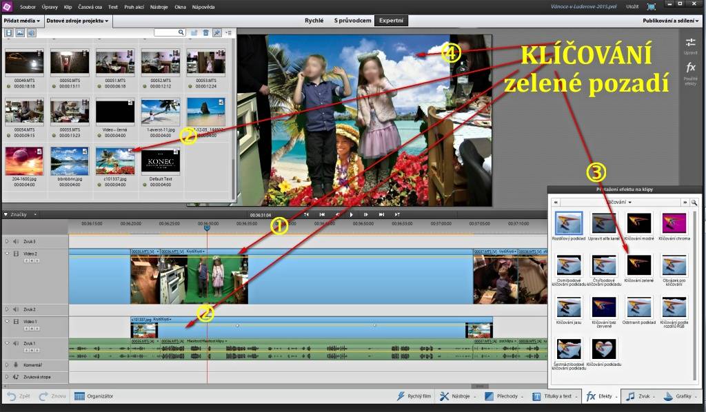This screenshot has width=706, height=412.
Task: Show video clips filter in project assets
Action: click(8, 33)
